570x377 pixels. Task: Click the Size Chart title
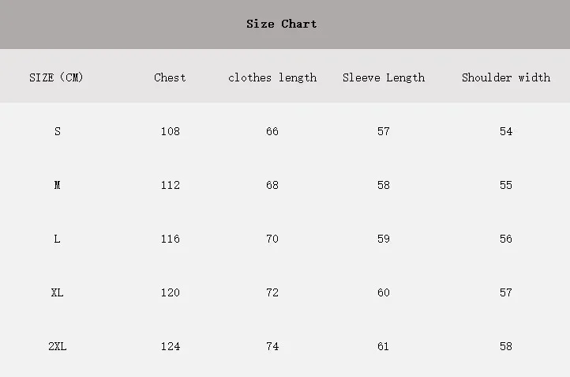tap(281, 24)
